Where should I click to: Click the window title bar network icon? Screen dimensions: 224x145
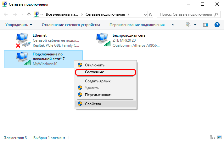pyautogui.click(x=5, y=4)
